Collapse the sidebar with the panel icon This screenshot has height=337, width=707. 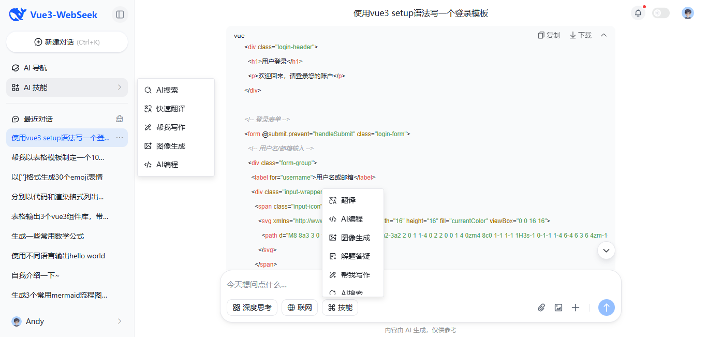click(120, 14)
